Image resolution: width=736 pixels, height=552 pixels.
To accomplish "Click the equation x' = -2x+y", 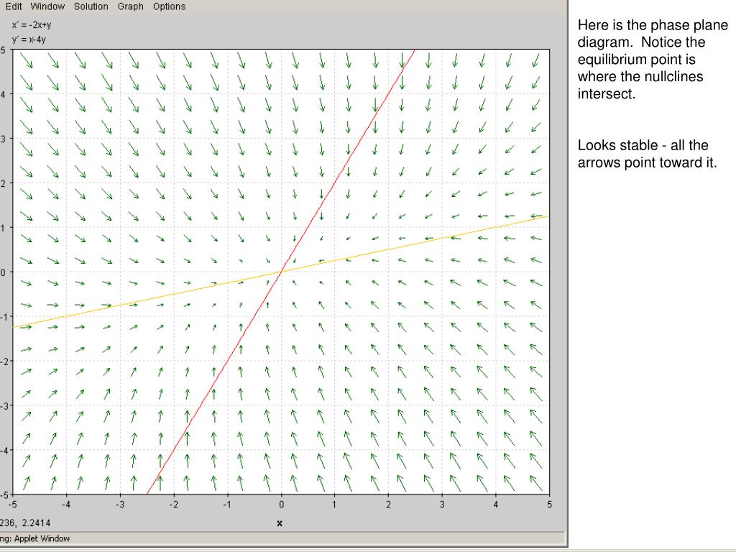I will pos(32,25).
